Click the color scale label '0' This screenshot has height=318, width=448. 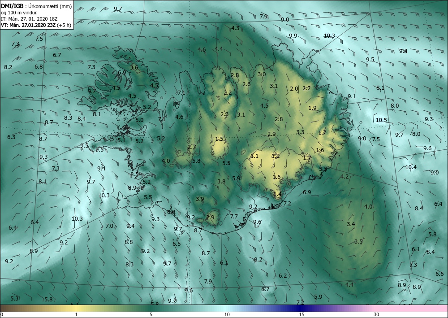click(x=2, y=314)
